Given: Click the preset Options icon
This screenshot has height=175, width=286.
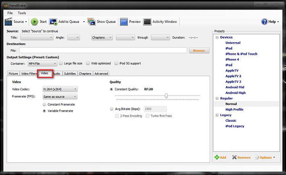Looking at the screenshot, I should (257, 157).
